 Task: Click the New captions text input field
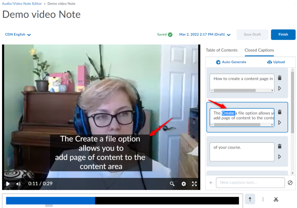[250, 183]
